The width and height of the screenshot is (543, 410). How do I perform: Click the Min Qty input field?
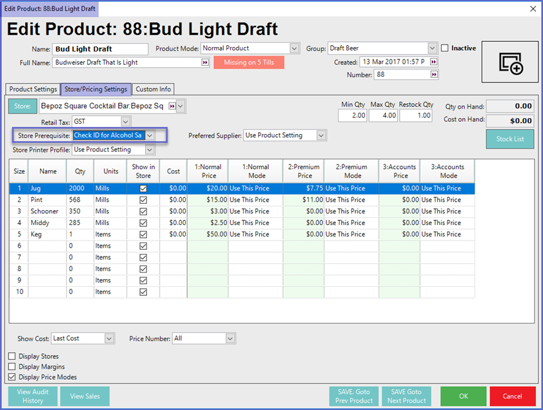coord(353,115)
